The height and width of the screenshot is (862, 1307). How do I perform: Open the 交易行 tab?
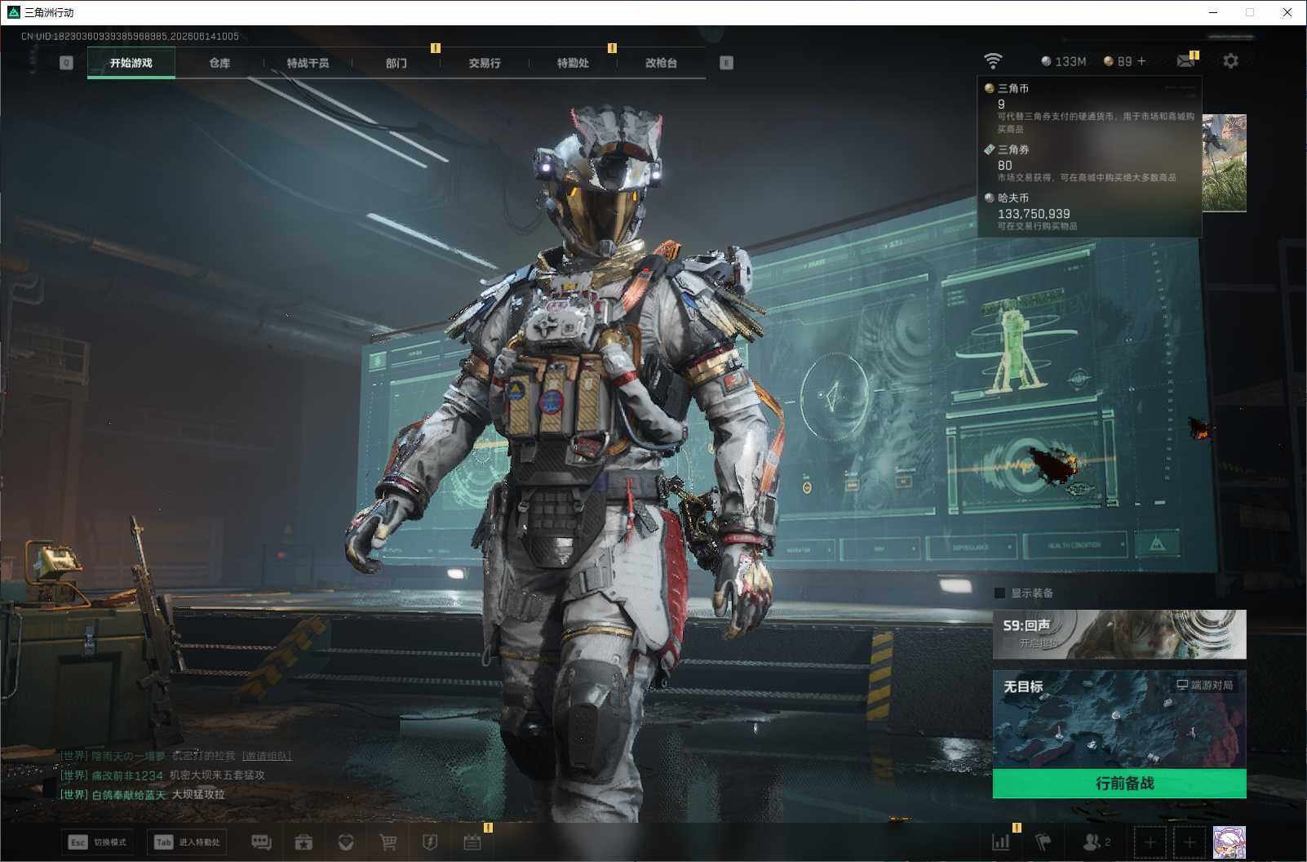(485, 63)
